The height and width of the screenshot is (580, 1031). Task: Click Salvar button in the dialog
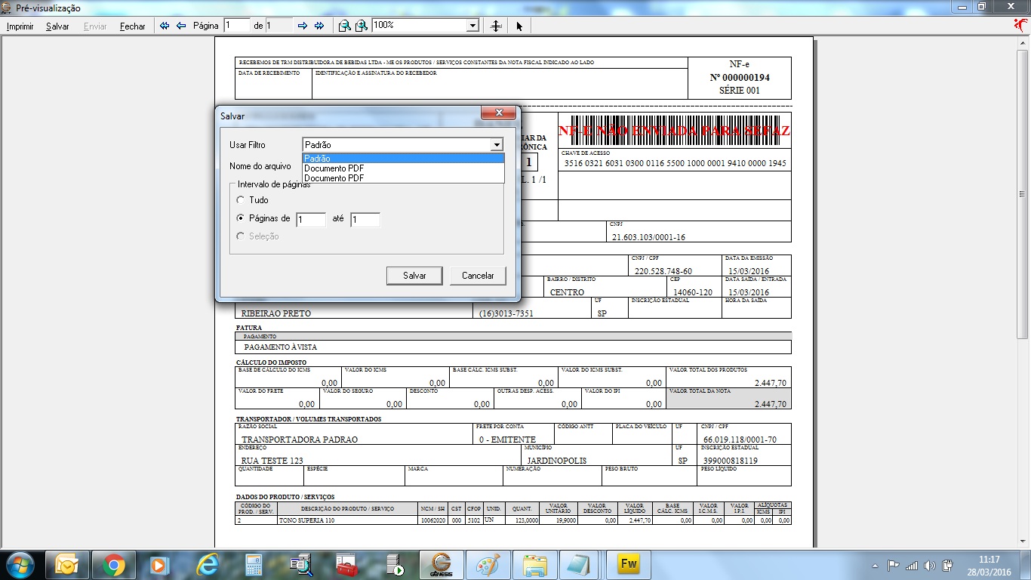tap(414, 276)
